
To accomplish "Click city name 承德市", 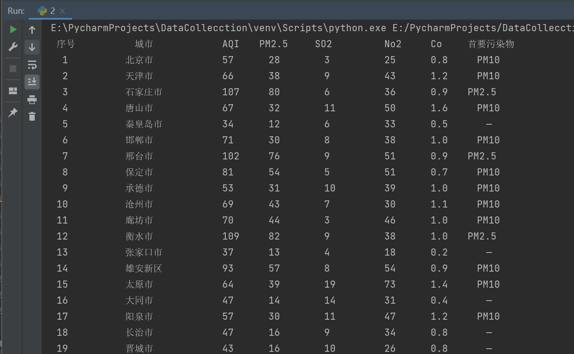I will (139, 188).
